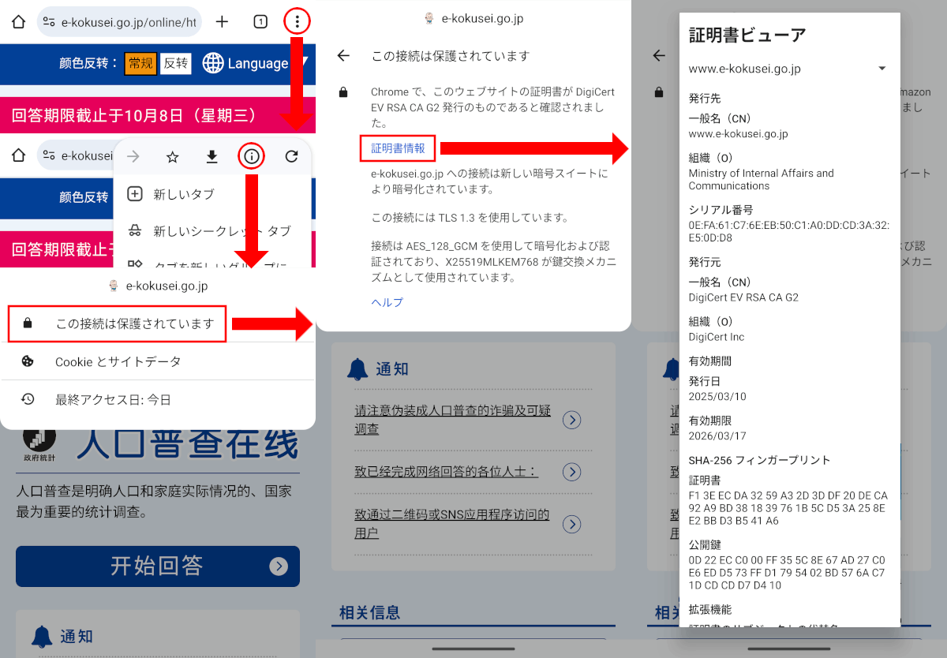The image size is (947, 658).
Task: Select 新しいタブ from the menu
Action: [183, 194]
